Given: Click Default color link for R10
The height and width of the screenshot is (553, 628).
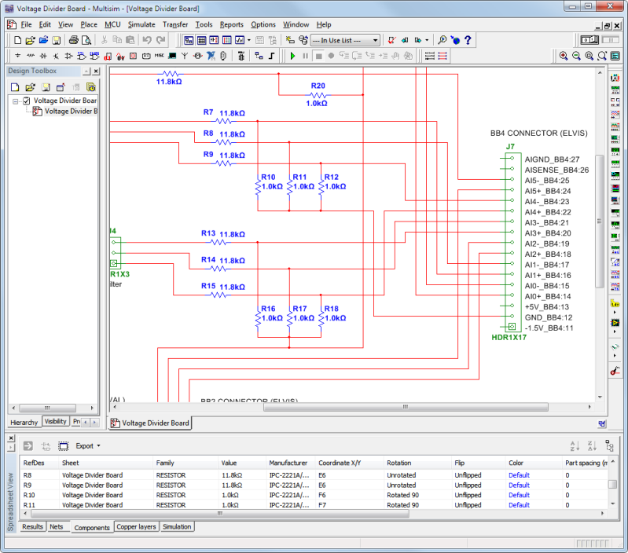Looking at the screenshot, I should pos(519,495).
